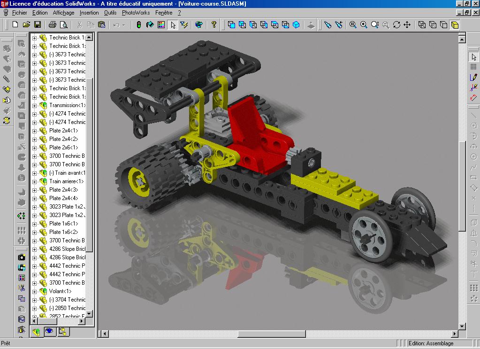Open the Outils menu
Screen dimensions: 480x349
pos(110,13)
